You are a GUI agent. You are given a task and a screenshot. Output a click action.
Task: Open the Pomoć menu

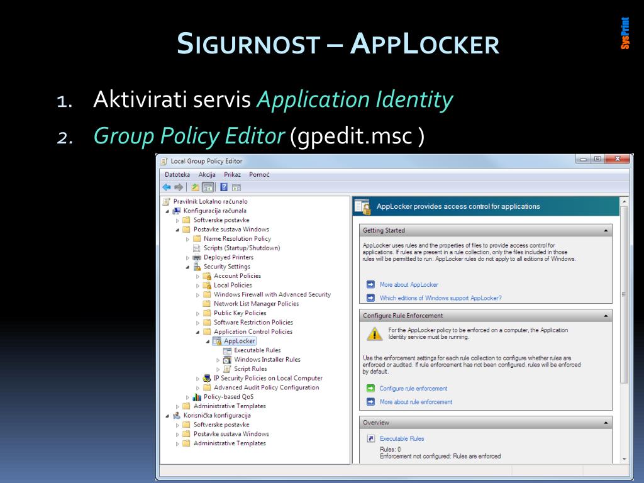tap(259, 175)
